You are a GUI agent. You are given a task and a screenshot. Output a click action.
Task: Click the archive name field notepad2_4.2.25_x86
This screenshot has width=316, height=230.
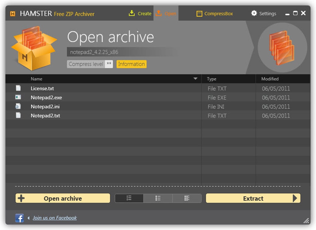[123, 52]
